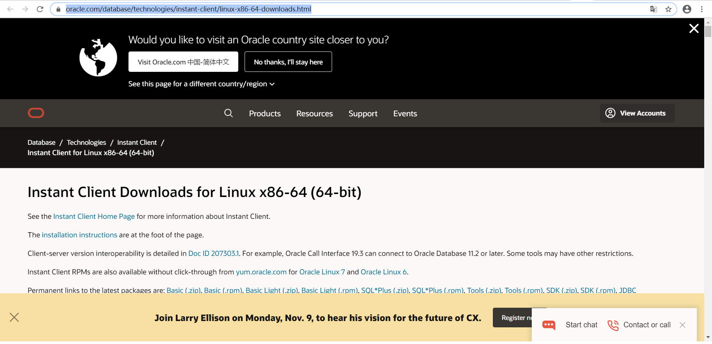Click the scrollbar down arrow
This screenshot has width=712, height=344.
(x=708, y=337)
